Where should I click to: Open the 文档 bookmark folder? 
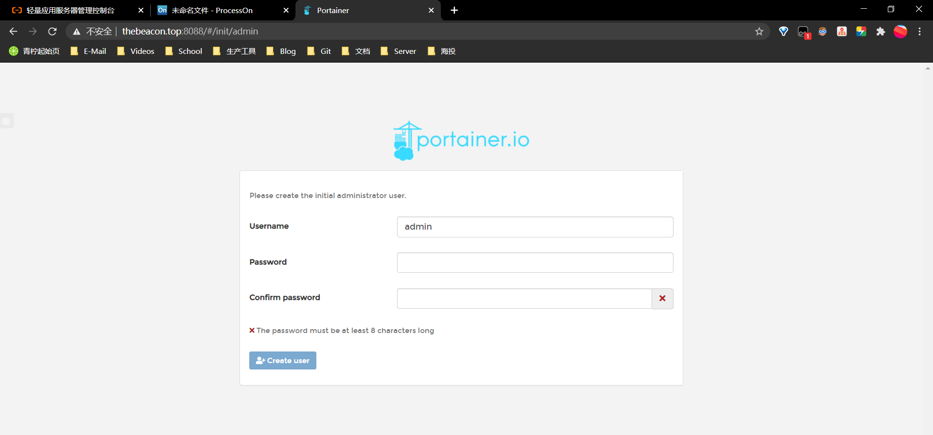point(356,51)
